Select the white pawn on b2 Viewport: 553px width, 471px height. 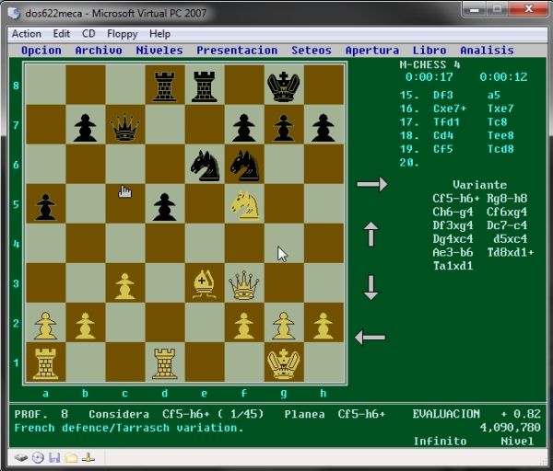[85, 326]
